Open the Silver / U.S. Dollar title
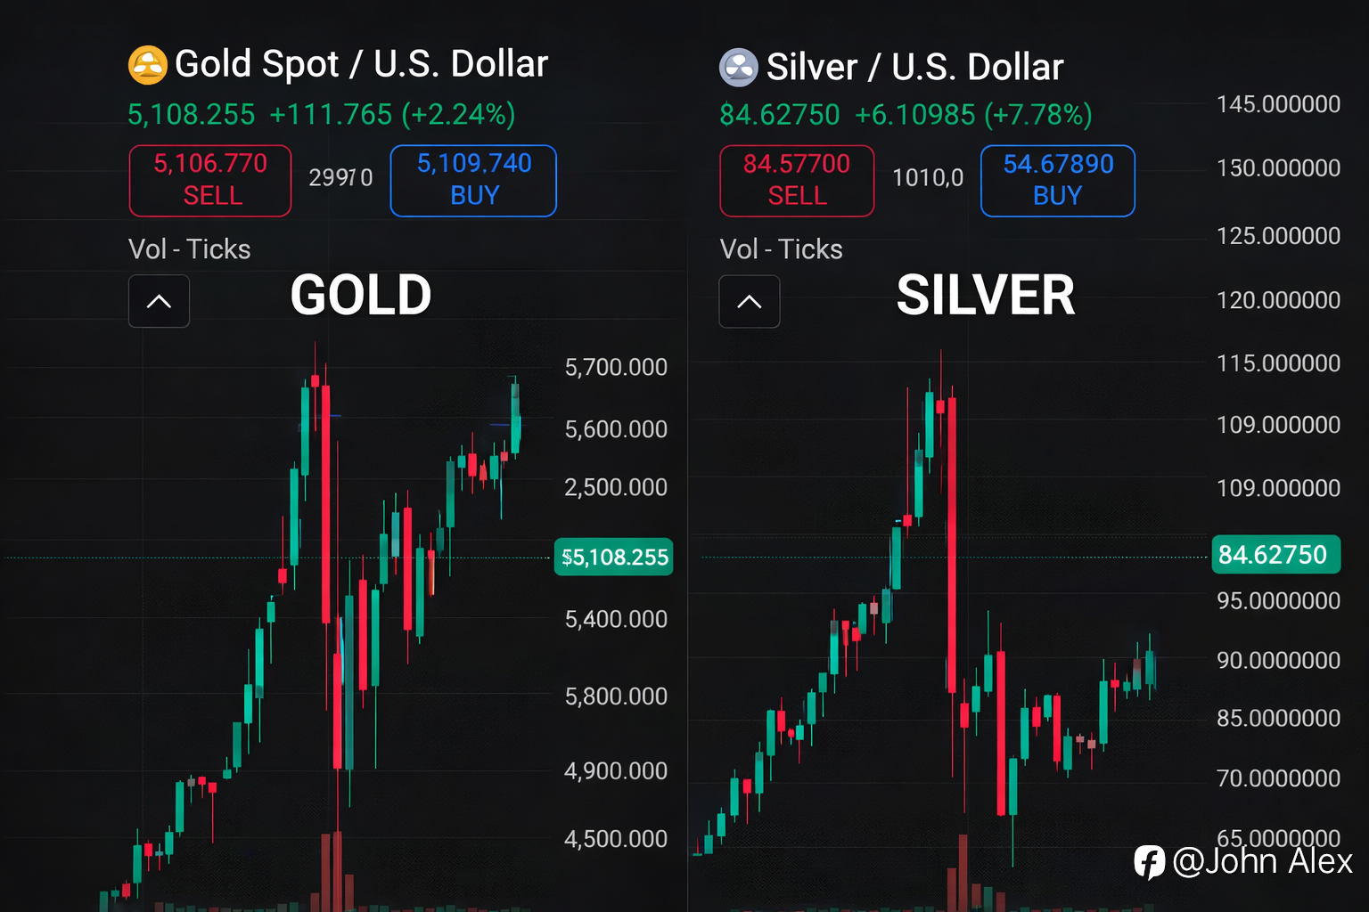Viewport: 1369px width, 912px height. pyautogui.click(x=914, y=68)
